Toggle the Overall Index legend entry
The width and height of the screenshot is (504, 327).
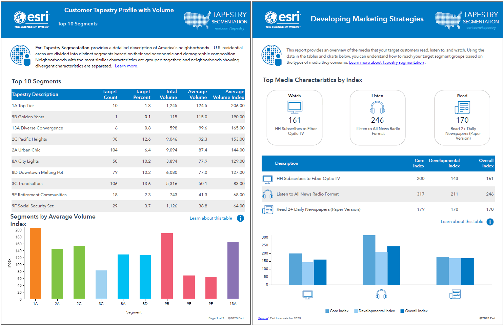coord(414,311)
